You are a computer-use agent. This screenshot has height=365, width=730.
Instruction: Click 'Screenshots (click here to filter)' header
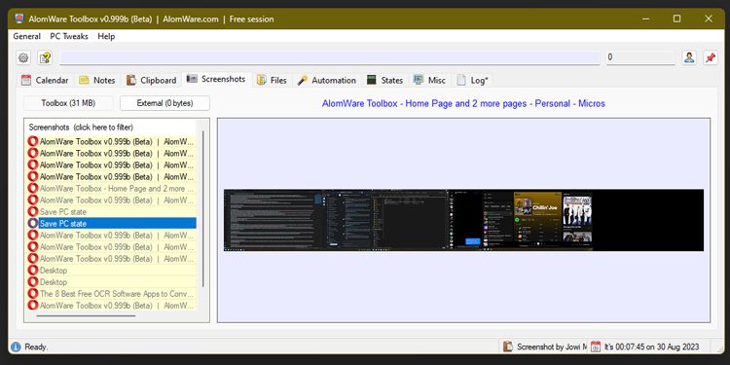[x=81, y=128]
